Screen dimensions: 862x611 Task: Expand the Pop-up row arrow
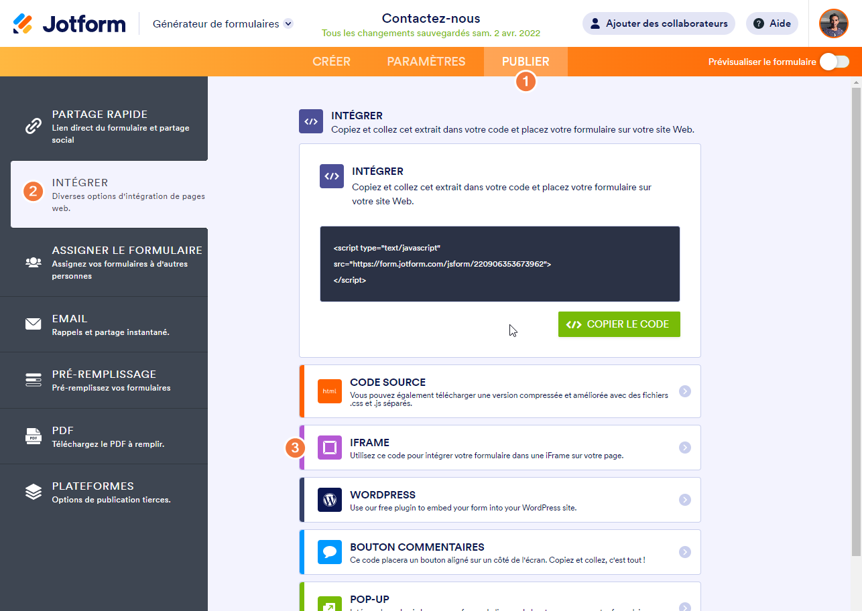point(684,606)
